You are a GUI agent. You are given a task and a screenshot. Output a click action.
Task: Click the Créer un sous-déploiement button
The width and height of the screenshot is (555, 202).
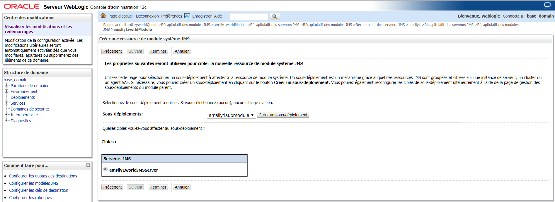pos(283,115)
